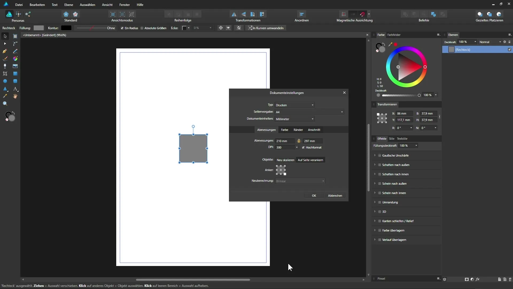Select the Vector Brush tool

(x=5, y=59)
